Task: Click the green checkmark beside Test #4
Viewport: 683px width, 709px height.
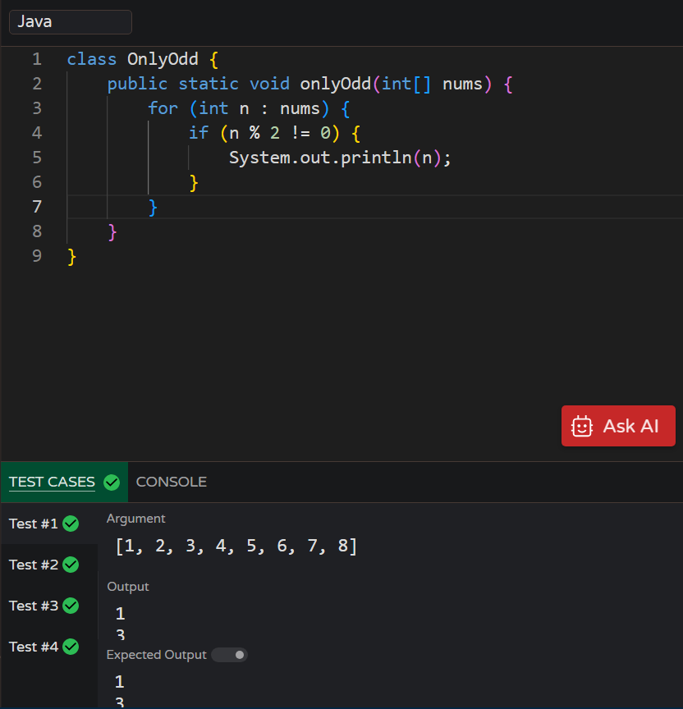Action: click(x=70, y=647)
